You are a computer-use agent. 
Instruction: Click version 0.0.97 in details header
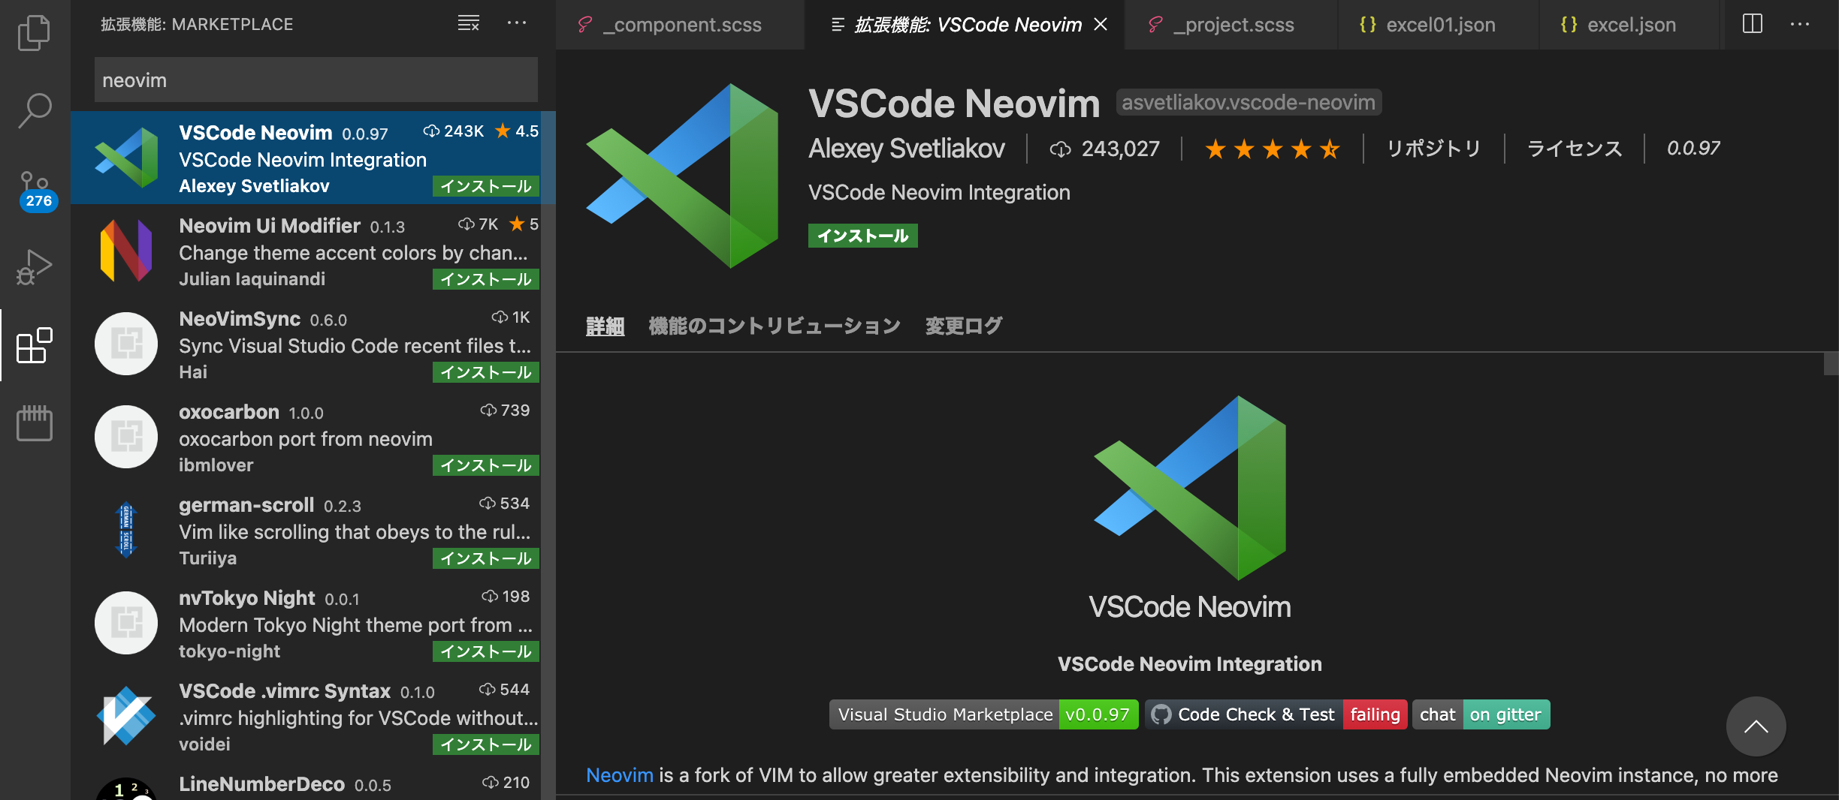pos(1693,149)
